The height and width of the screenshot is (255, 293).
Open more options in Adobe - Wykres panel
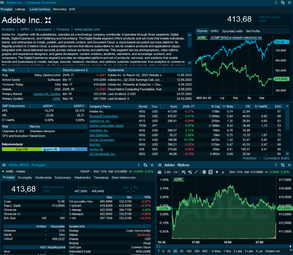pyautogui.click(x=276, y=165)
